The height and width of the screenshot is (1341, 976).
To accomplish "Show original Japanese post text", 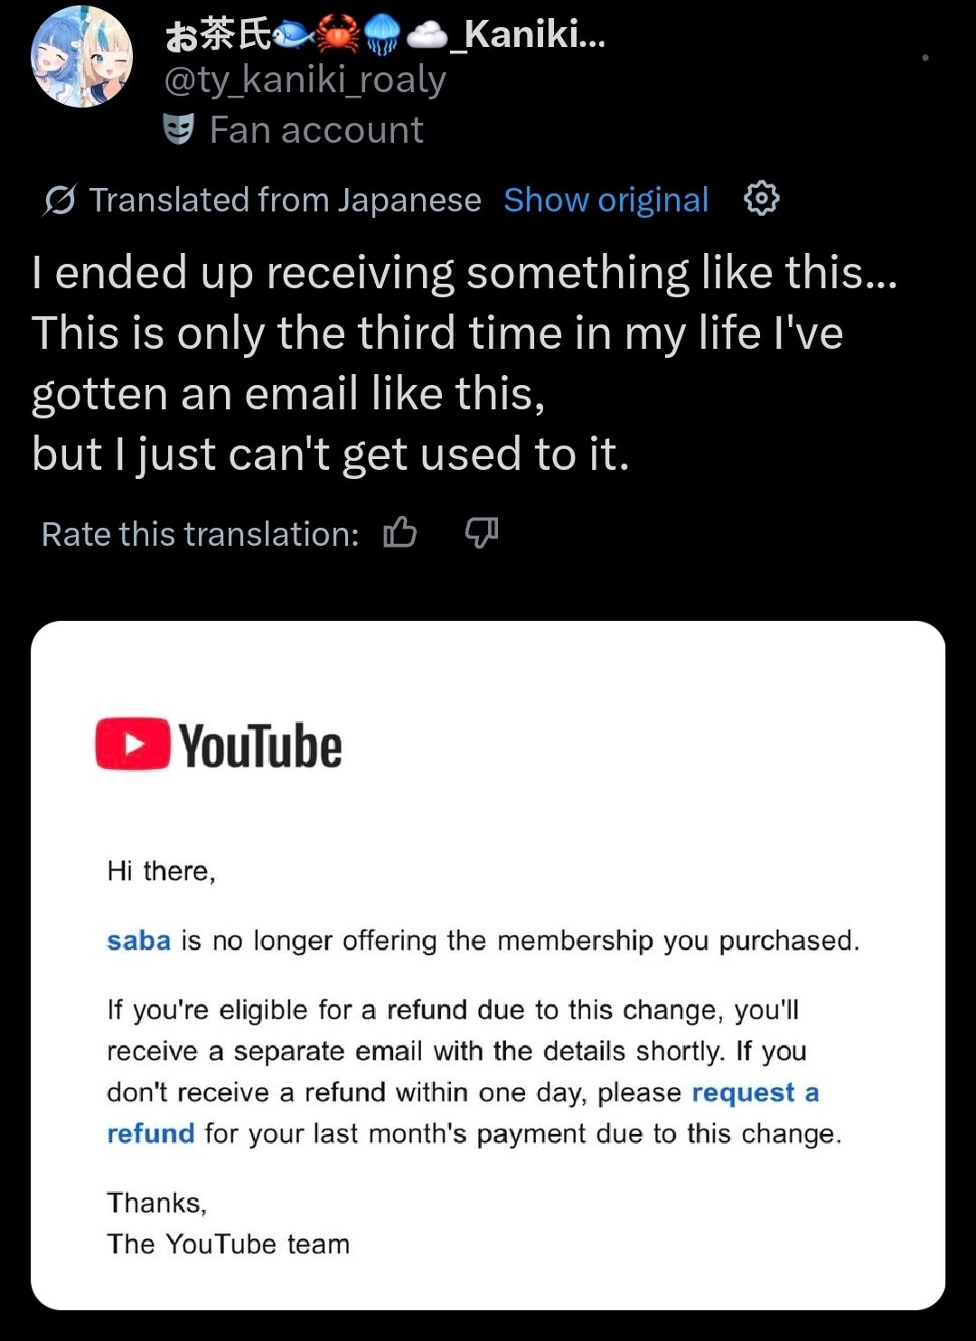I will point(606,200).
